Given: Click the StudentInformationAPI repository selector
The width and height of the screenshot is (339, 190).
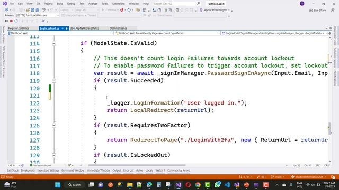Looking at the screenshot, I should click(308, 177).
